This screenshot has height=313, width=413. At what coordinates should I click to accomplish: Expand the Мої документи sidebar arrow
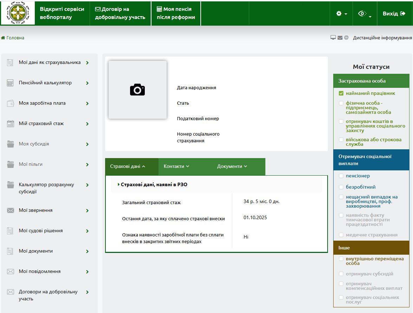pyautogui.click(x=87, y=252)
